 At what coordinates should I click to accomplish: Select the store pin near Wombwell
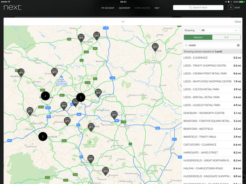[106, 171]
